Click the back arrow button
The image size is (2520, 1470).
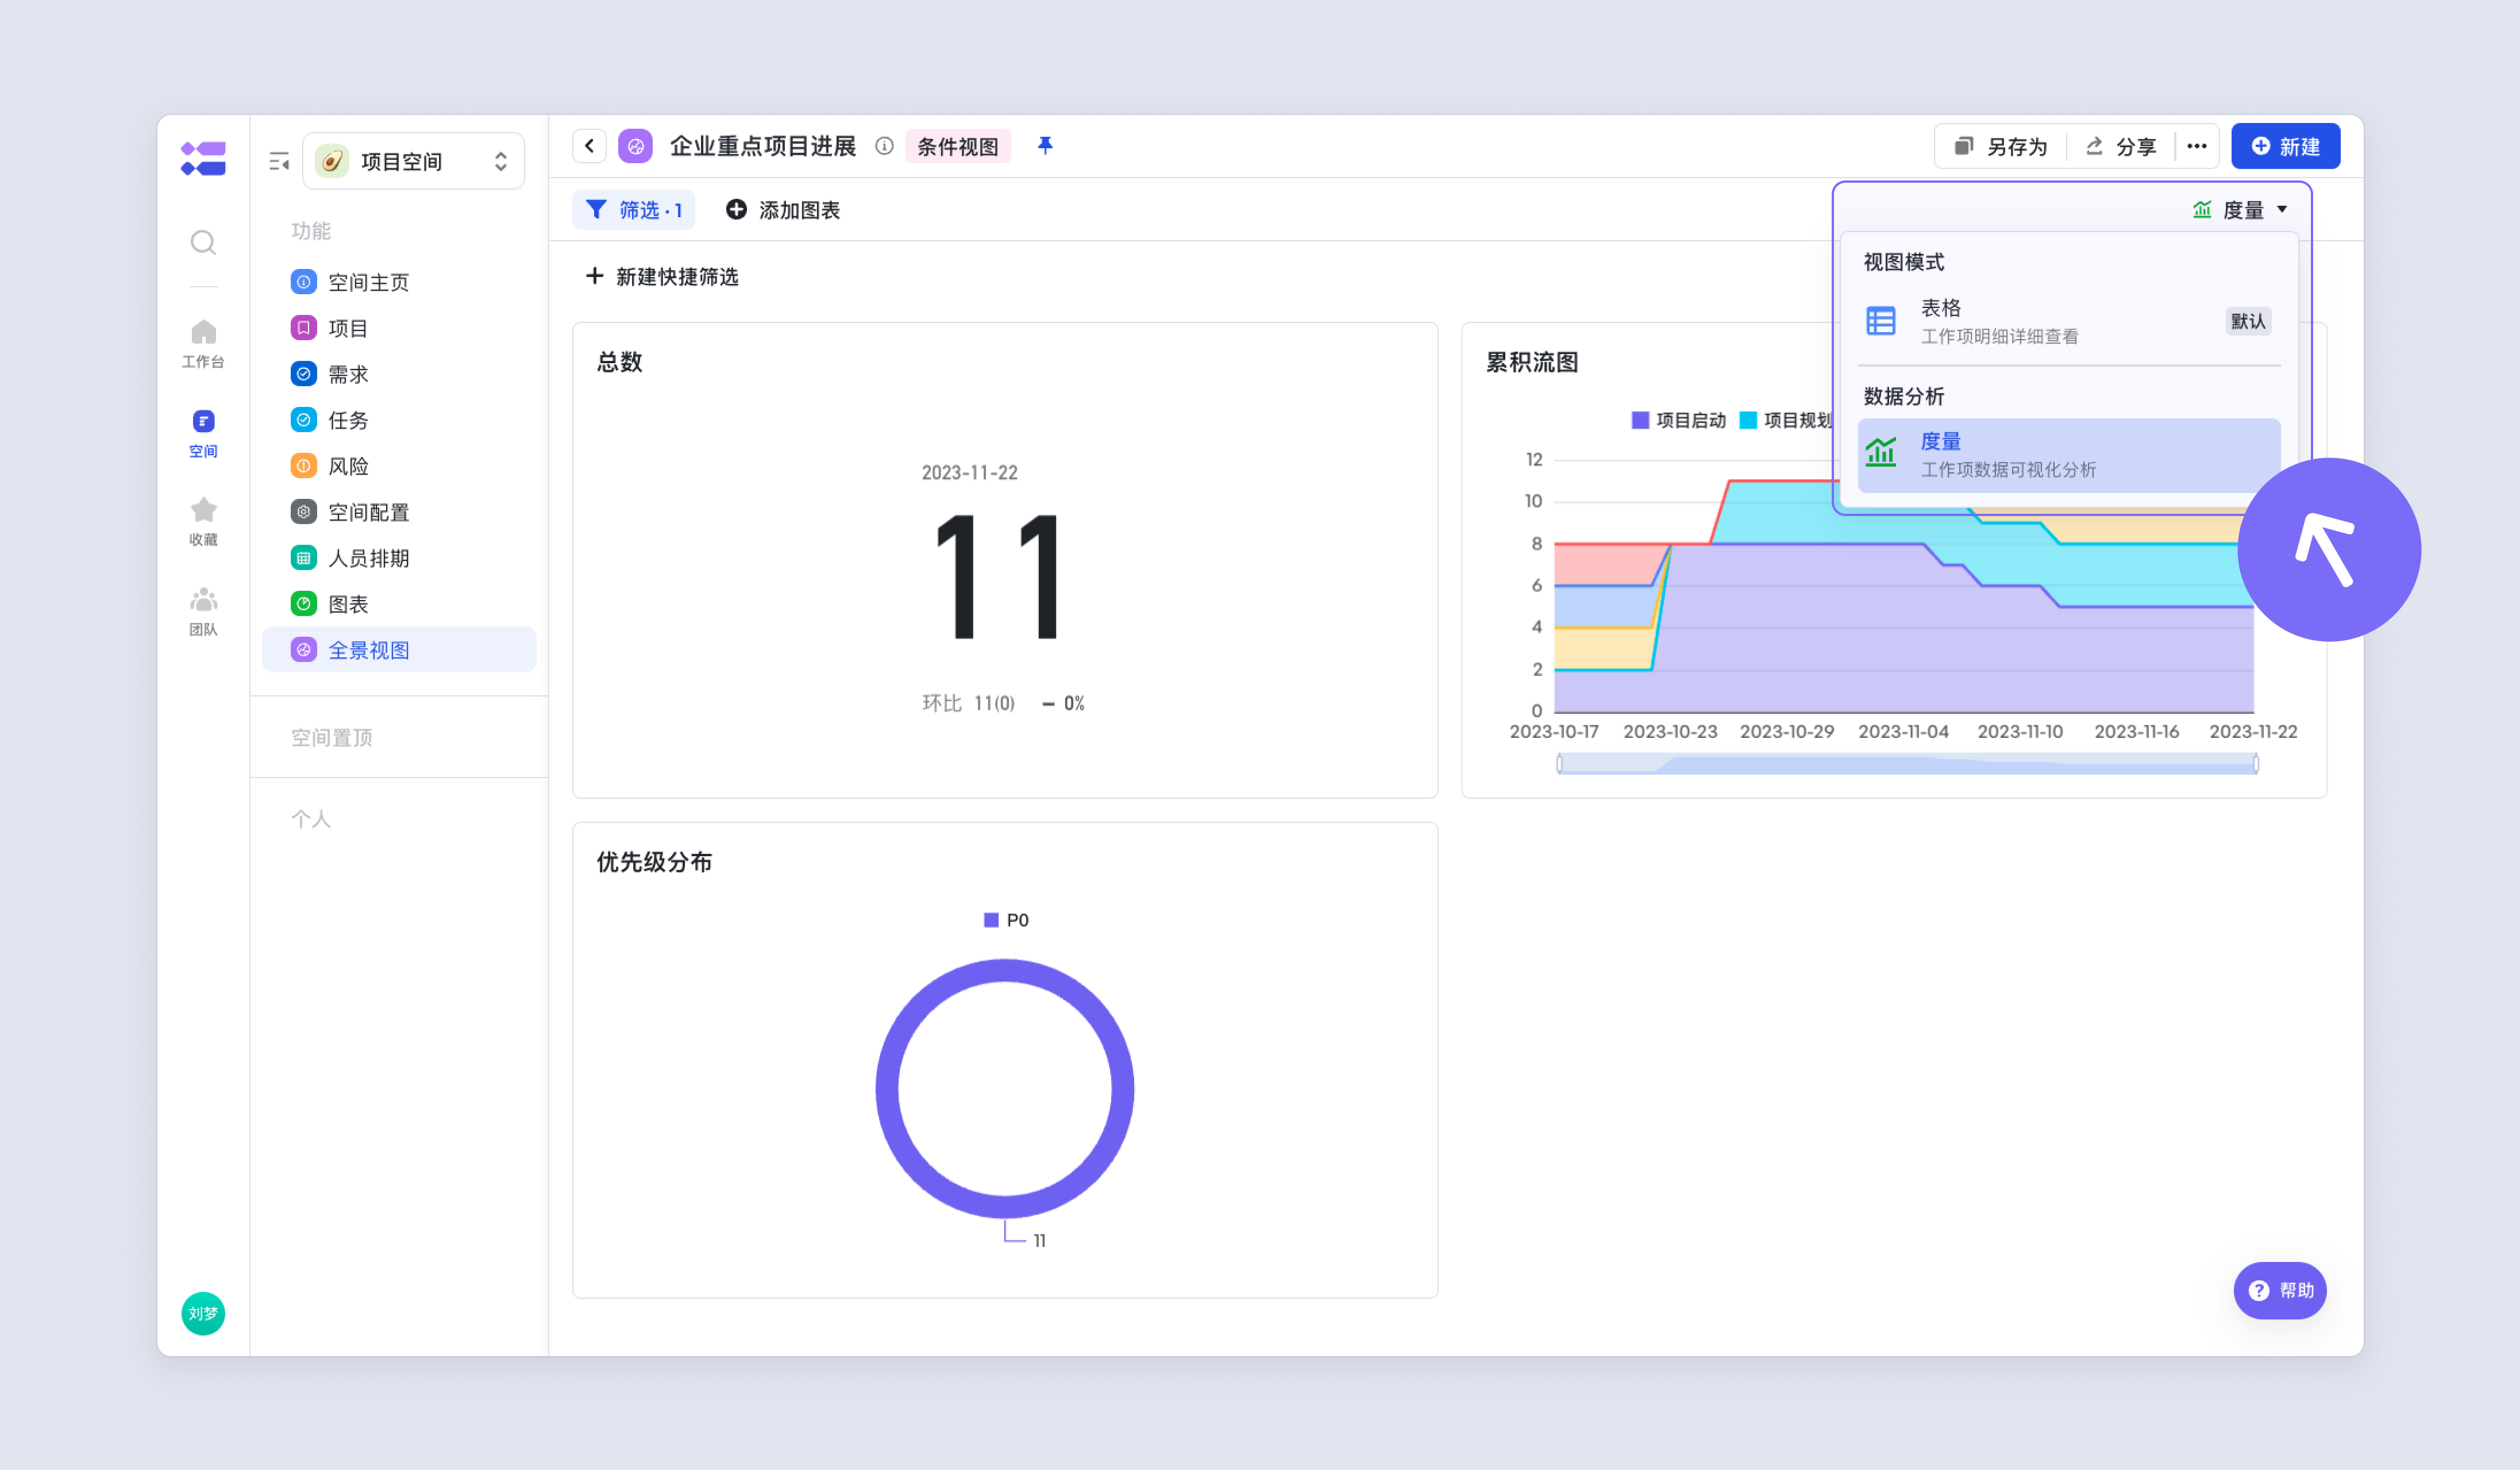(590, 146)
